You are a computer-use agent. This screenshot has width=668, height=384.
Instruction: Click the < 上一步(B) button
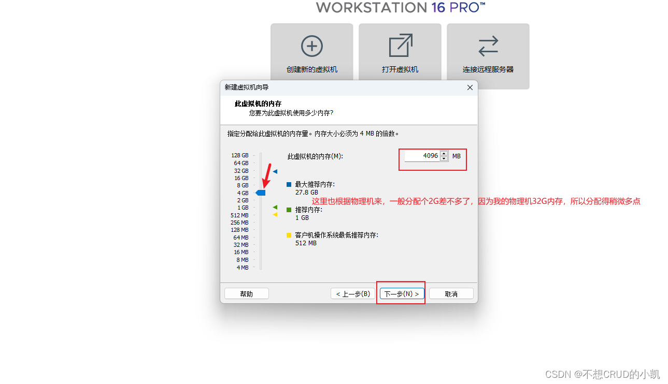[x=353, y=293]
